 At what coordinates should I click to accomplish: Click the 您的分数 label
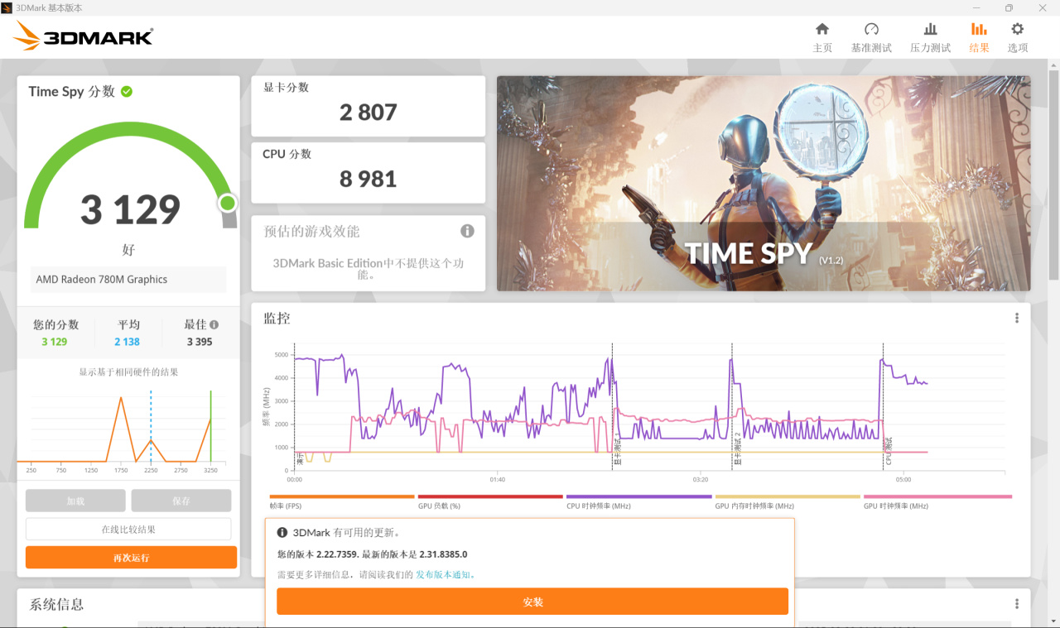[x=56, y=325]
